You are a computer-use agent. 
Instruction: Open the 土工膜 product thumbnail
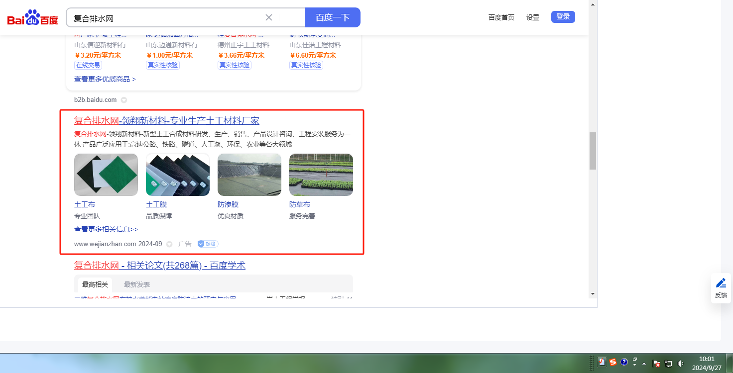pos(178,175)
